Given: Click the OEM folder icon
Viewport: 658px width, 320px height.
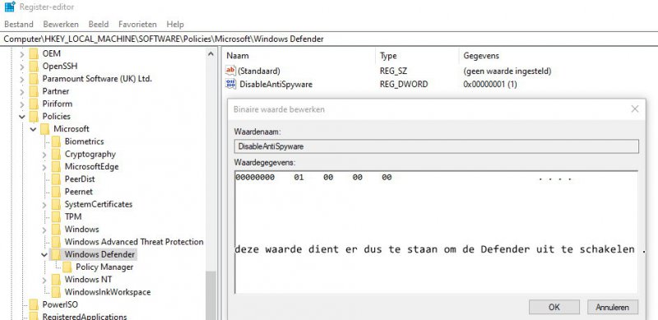Looking at the screenshot, I should 34,53.
